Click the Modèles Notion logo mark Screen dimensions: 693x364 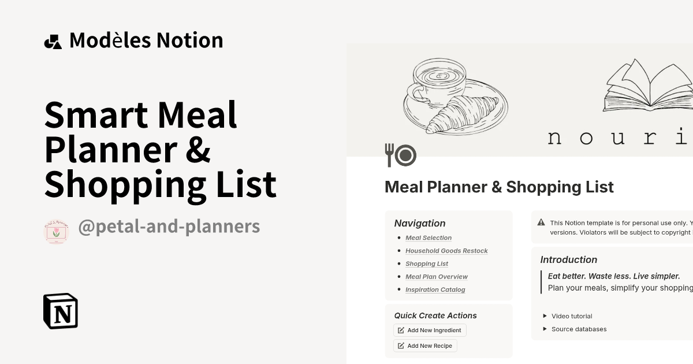pyautogui.click(x=53, y=39)
